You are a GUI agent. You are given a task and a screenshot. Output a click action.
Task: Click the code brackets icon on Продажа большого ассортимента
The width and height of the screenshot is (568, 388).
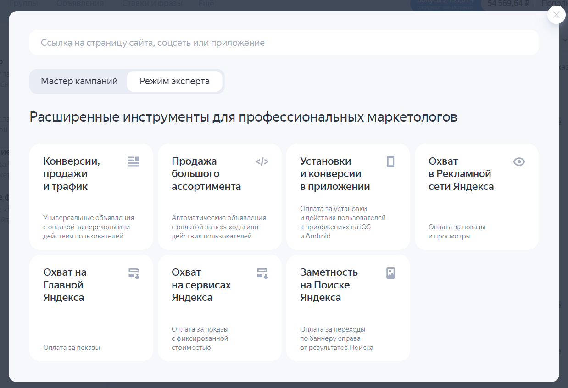point(262,161)
